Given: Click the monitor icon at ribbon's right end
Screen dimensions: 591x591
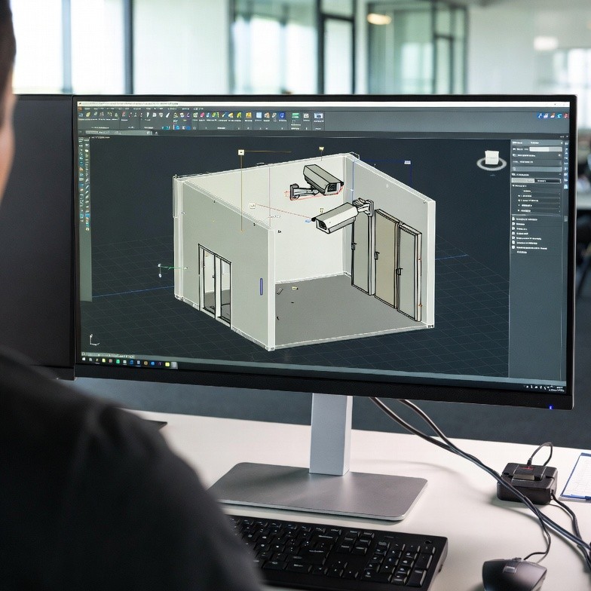Looking at the screenshot, I should click(318, 117).
